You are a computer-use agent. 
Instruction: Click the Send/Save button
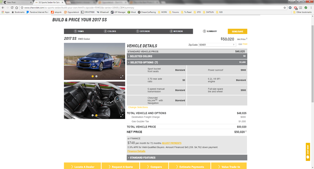(237, 32)
